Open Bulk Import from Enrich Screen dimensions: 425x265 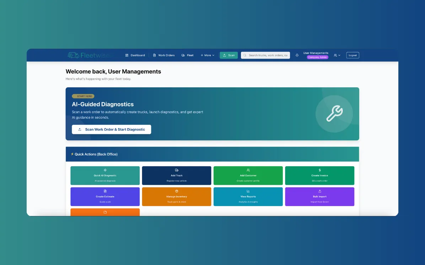[x=319, y=196]
